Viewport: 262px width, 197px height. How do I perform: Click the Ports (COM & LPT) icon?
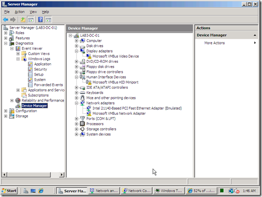pyautogui.click(x=82, y=118)
